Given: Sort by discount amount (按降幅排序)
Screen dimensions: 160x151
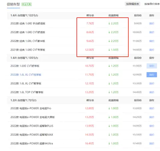Looking at the screenshot, I should [x=132, y=4].
